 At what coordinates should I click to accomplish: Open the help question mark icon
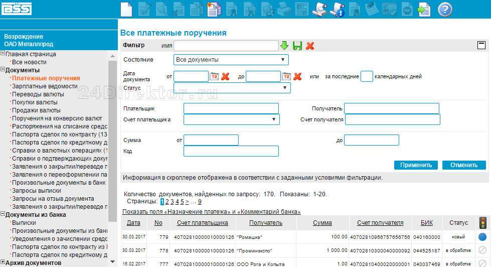tap(445, 9)
